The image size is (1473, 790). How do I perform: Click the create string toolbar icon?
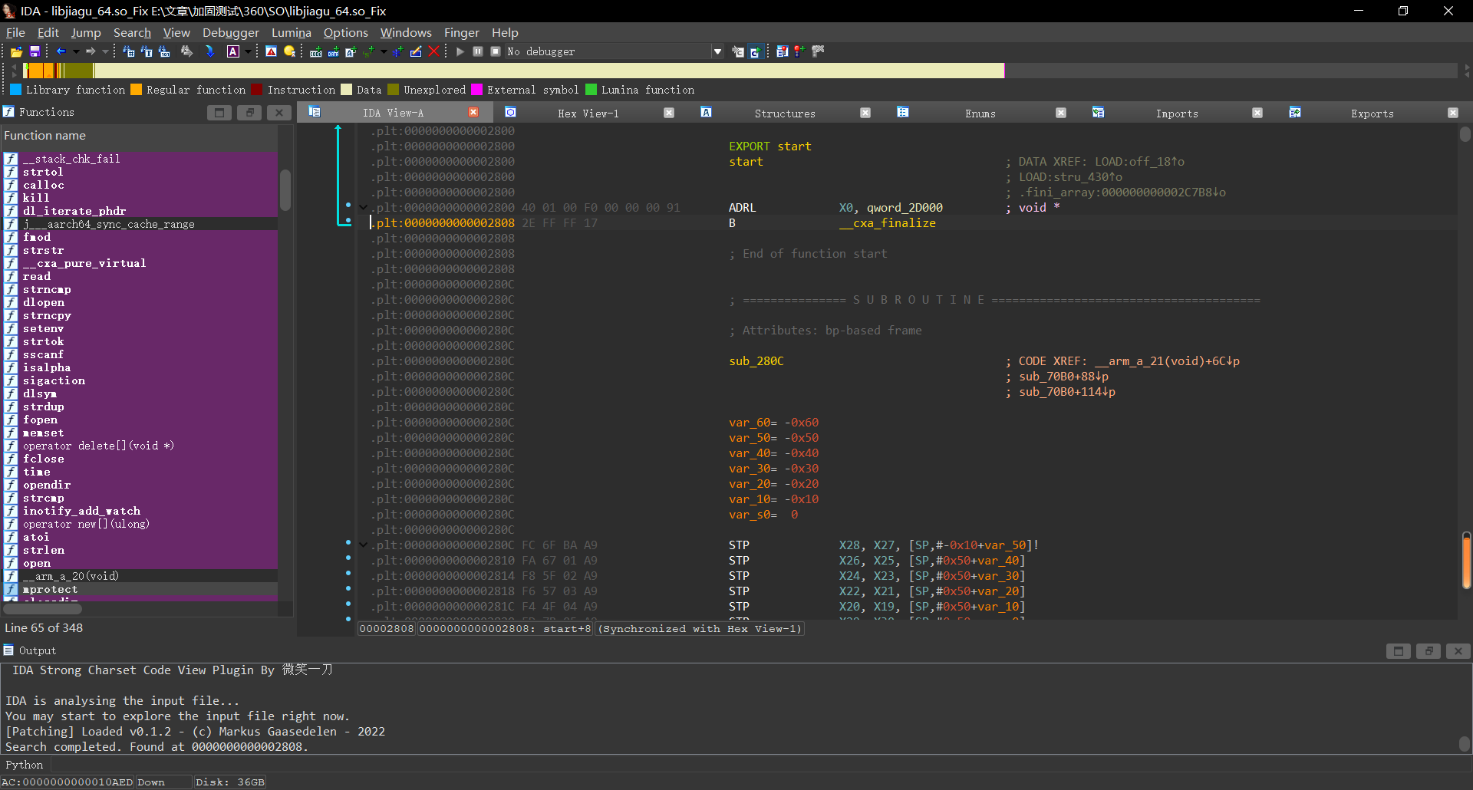(351, 51)
